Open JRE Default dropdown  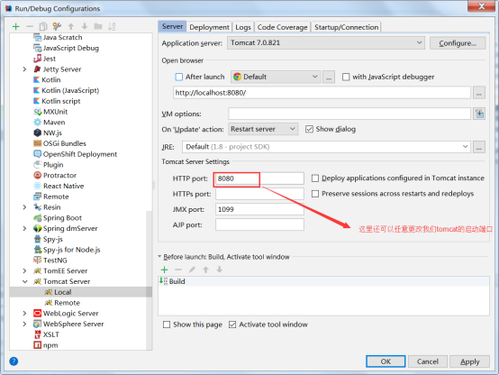327,147
